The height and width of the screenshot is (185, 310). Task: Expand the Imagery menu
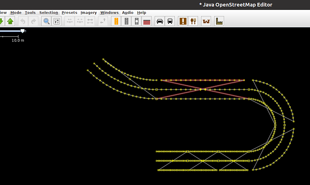89,13
